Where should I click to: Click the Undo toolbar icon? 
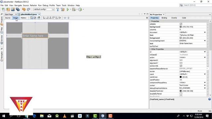coord(24,10)
